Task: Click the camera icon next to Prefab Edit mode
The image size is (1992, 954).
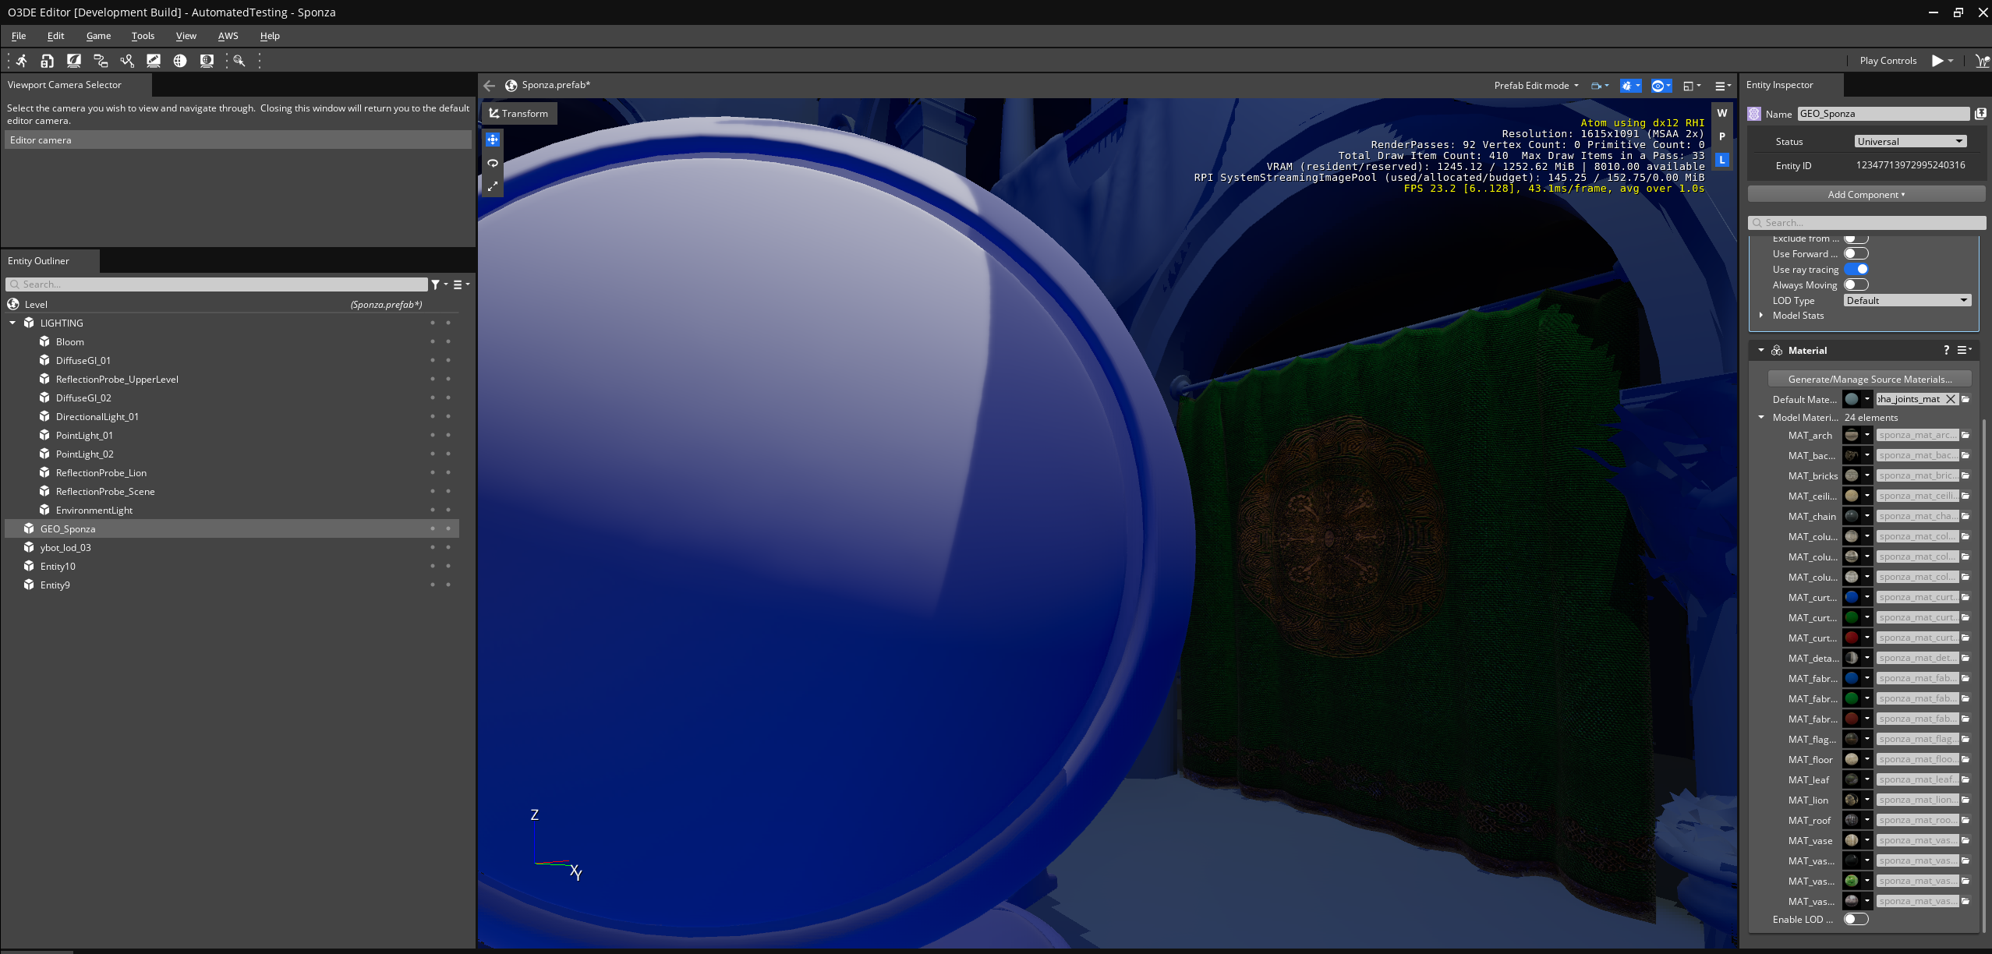Action: [1597, 86]
